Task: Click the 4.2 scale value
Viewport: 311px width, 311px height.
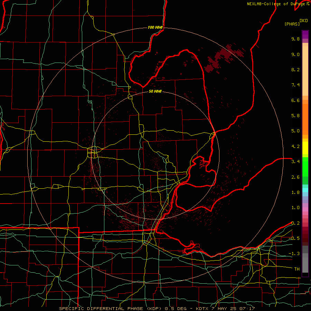Action: (295, 147)
